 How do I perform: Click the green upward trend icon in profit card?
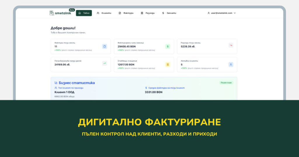point(105,63)
